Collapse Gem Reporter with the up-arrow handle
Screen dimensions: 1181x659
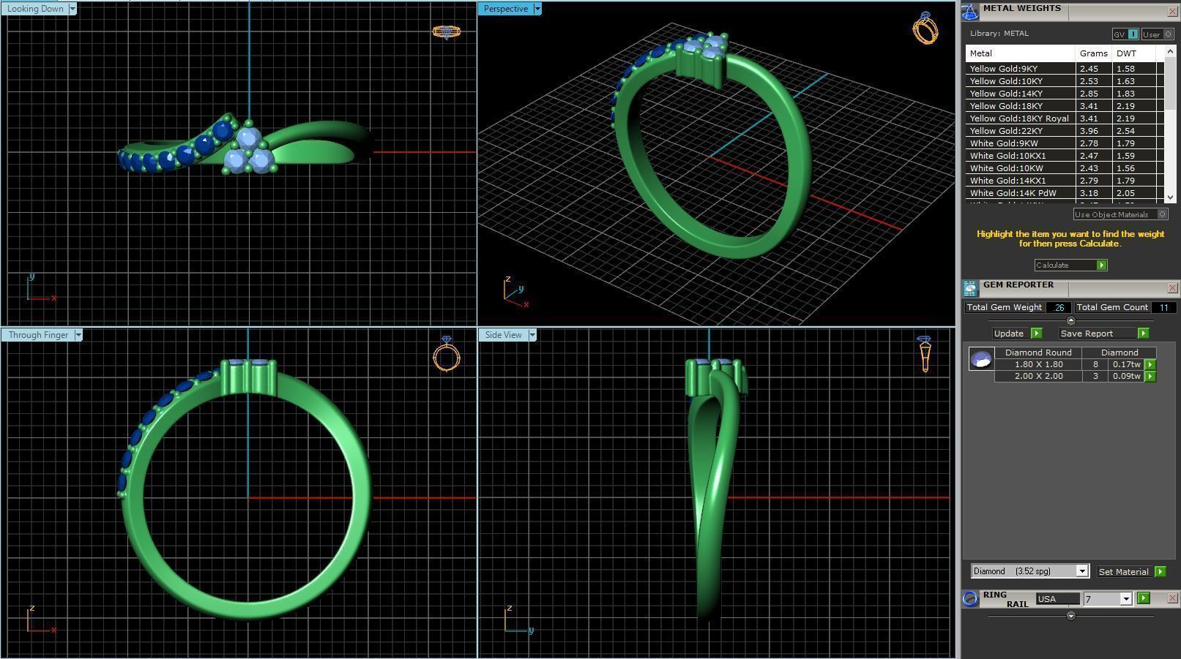pyautogui.click(x=1070, y=320)
